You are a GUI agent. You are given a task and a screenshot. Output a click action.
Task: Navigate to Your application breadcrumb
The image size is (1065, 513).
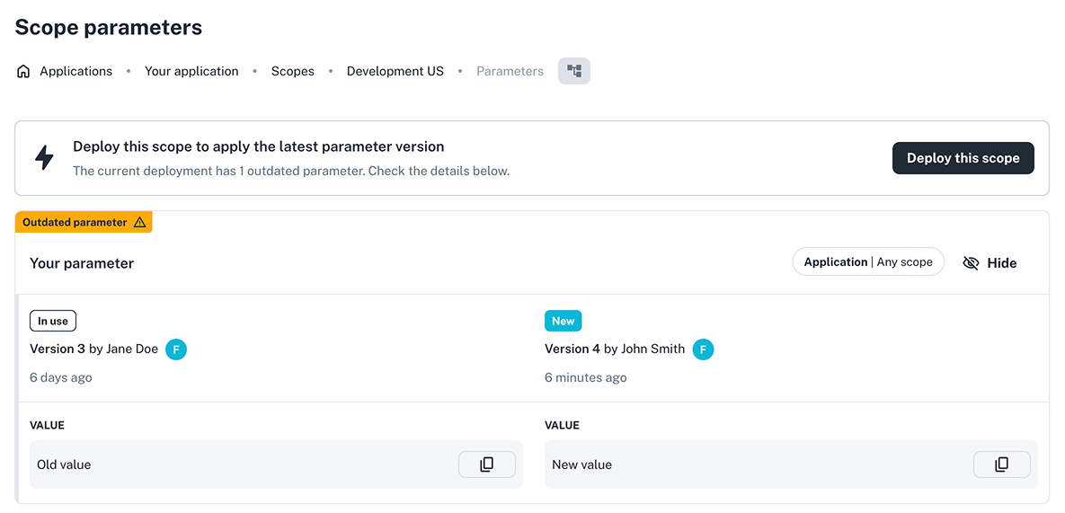[191, 72]
